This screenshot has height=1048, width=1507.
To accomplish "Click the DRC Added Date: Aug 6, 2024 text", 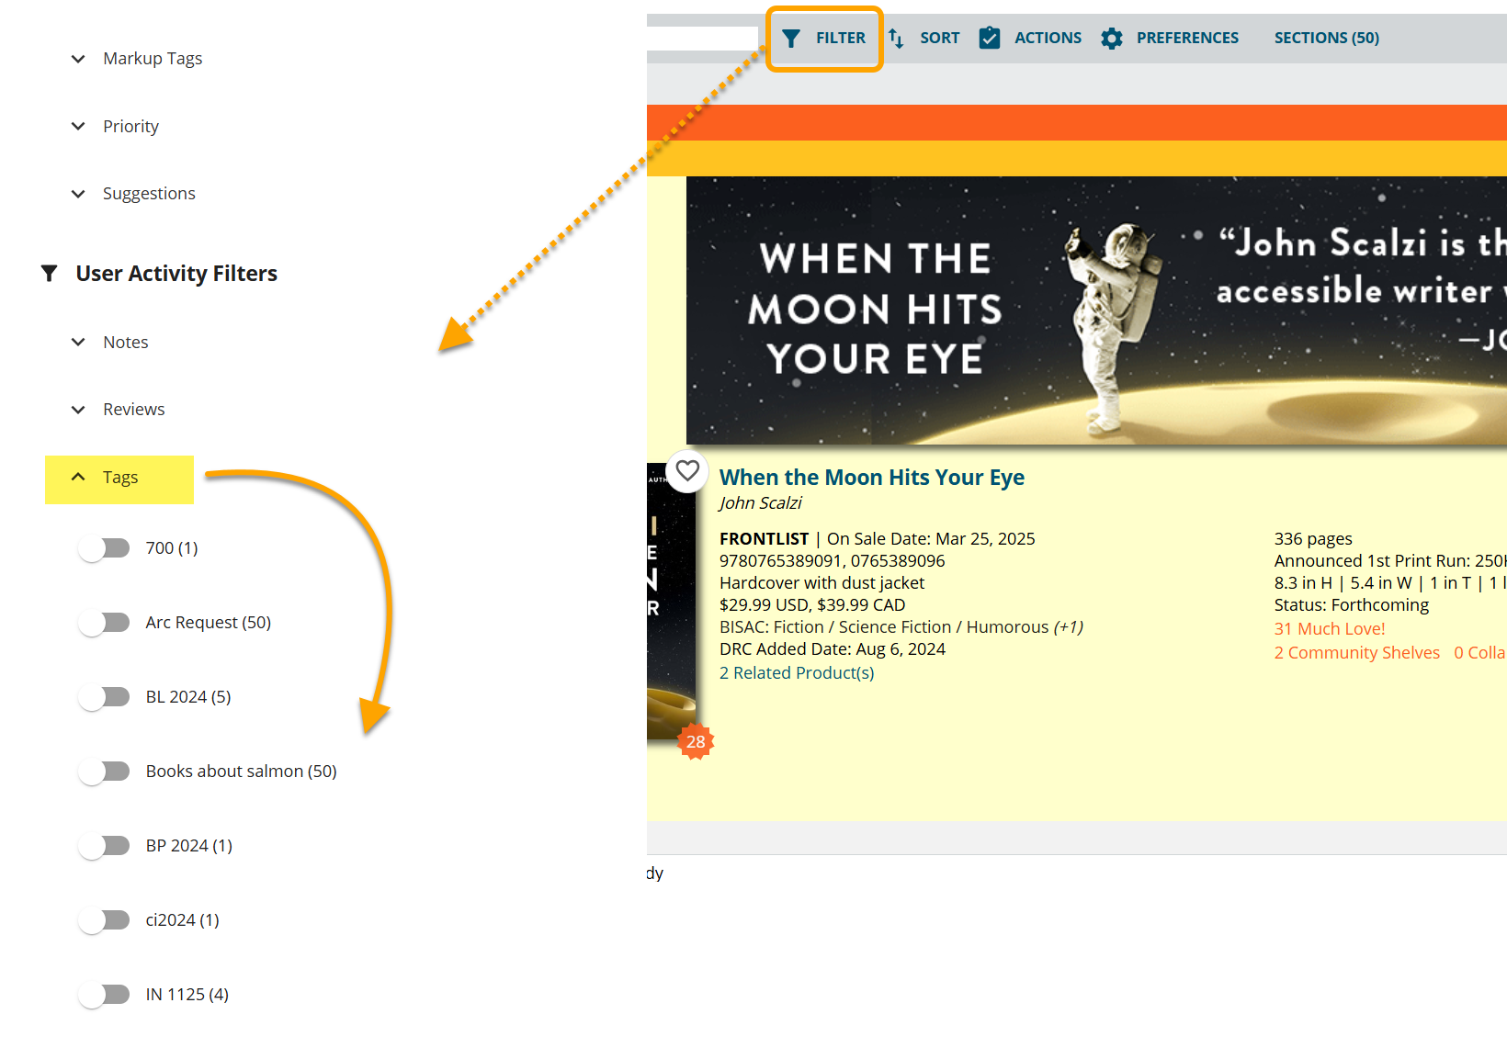I will pos(832,649).
